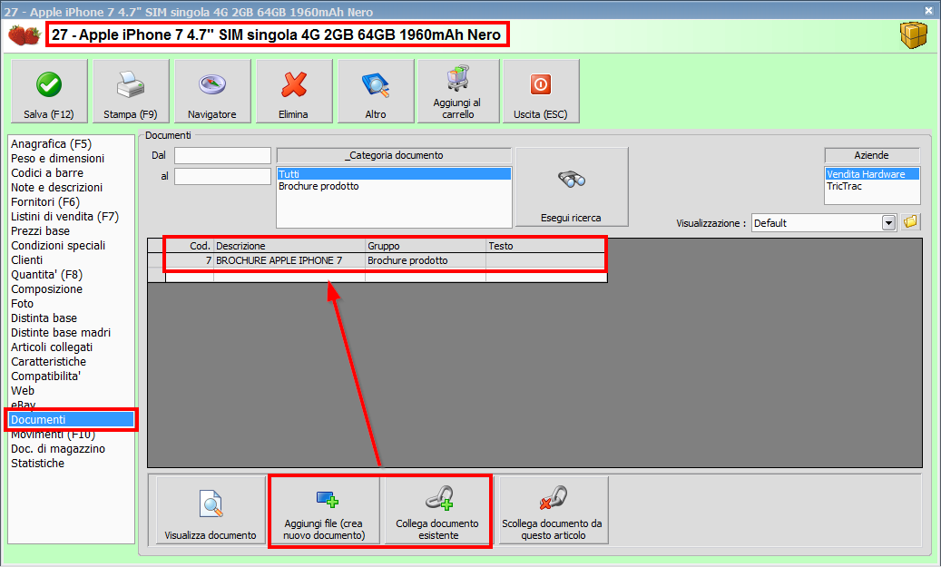Open Quantita' (F8) section
941x567 pixels.
[x=47, y=275]
